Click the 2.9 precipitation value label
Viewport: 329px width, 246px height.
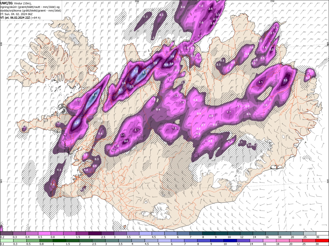click(x=215, y=19)
